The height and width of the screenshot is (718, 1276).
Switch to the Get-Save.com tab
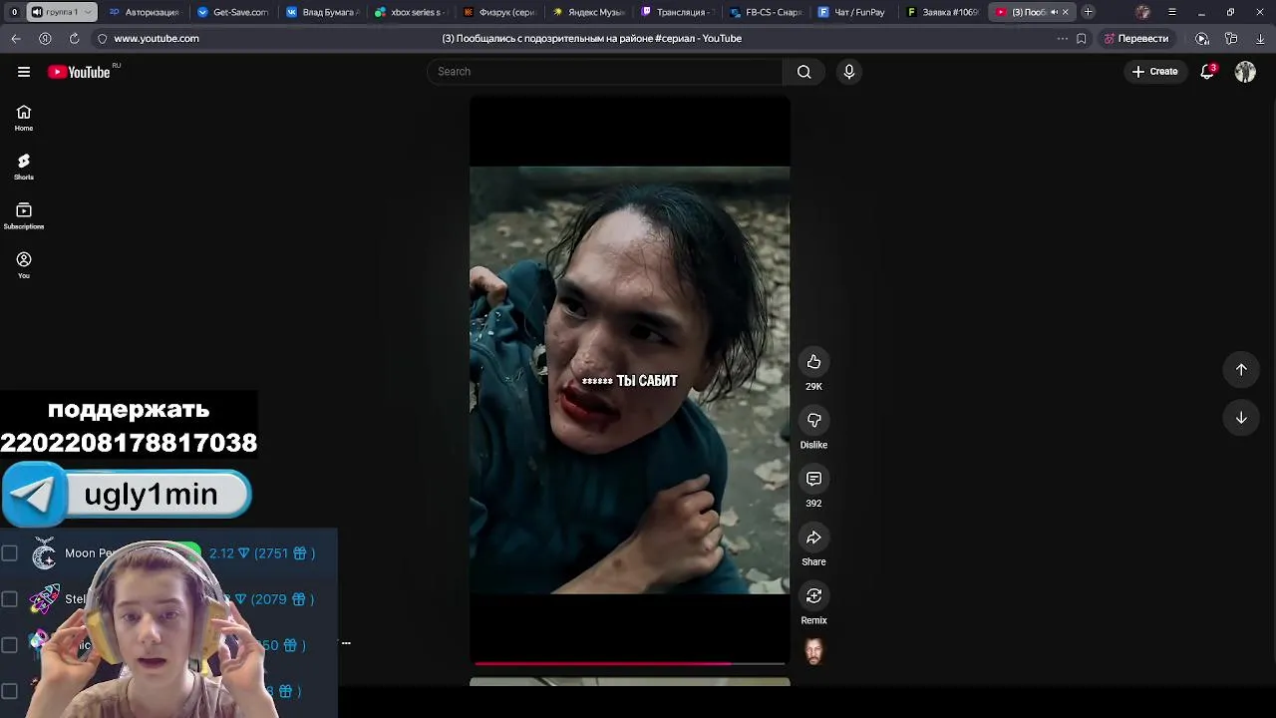(234, 12)
